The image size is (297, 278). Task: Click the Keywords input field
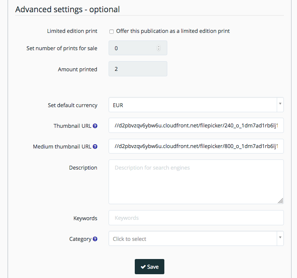coord(196,218)
